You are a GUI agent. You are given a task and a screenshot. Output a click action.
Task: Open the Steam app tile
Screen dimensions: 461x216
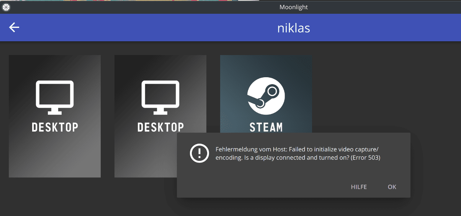(266, 94)
